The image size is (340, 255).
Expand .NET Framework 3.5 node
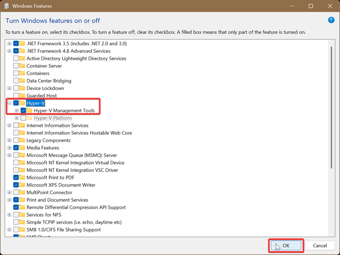(x=9, y=43)
